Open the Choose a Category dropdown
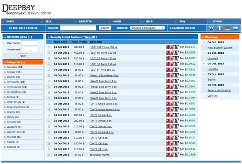The width and height of the screenshot is (242, 164). [x=147, y=28]
